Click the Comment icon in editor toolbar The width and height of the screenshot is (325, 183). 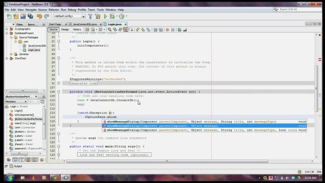[179, 29]
